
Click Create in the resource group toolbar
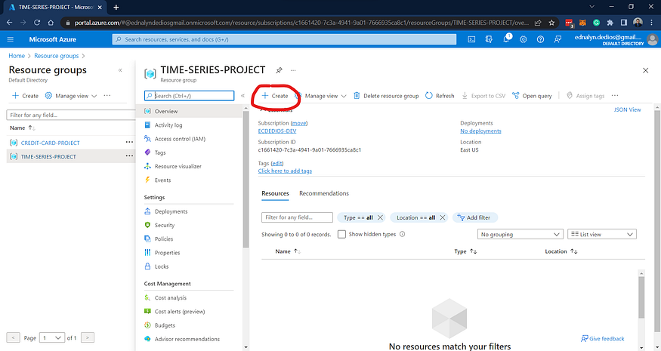pos(275,96)
